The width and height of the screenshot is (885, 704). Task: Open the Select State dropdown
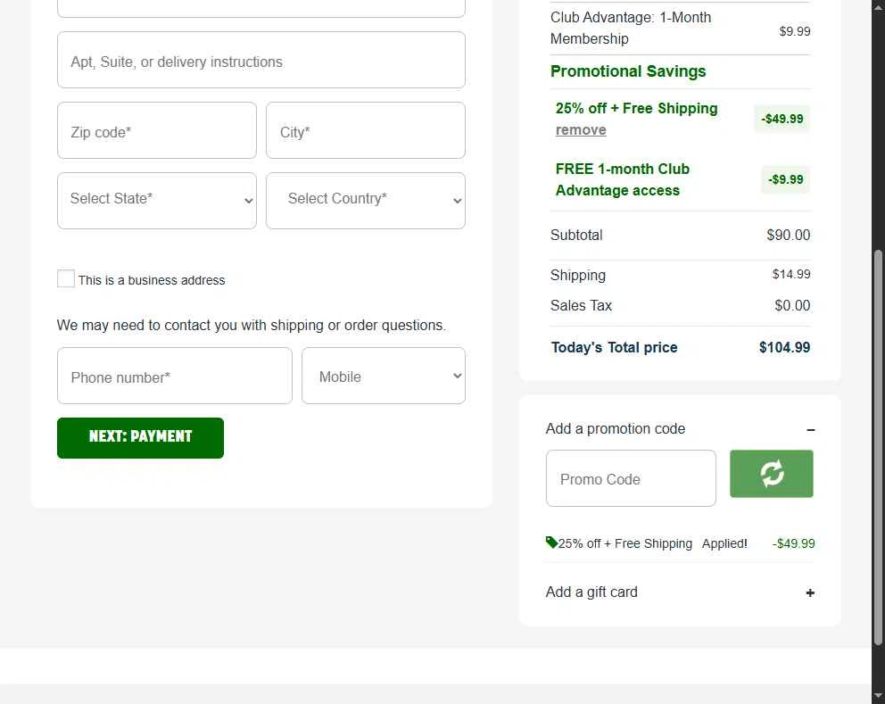pos(157,200)
